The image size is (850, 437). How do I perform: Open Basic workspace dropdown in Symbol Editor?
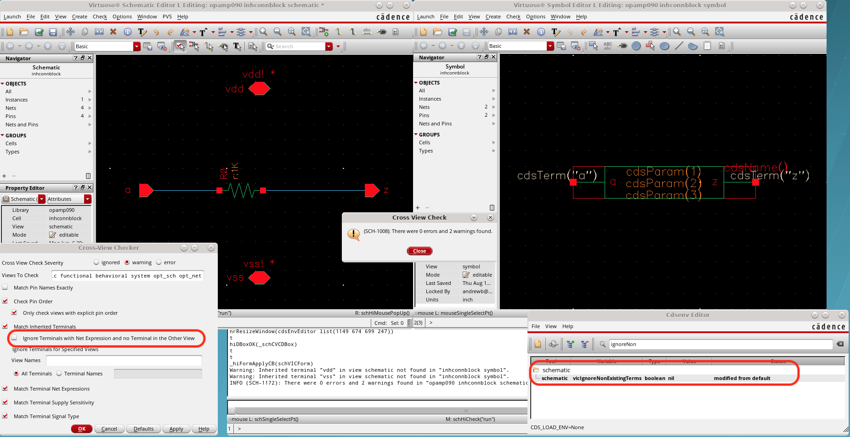[550, 46]
